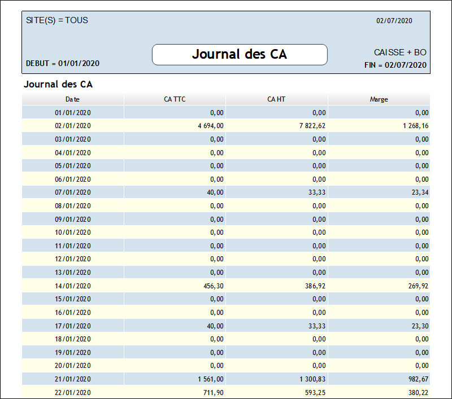Select the CA HT column header
This screenshot has height=399, width=452.
(x=276, y=99)
